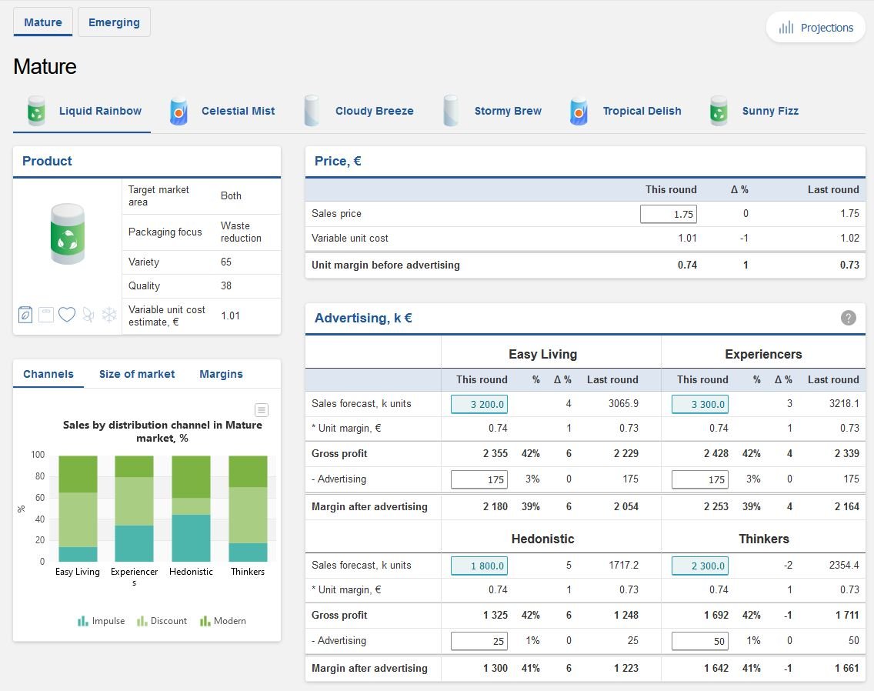This screenshot has width=874, height=691.
Task: Click the Tropical Delish can icon
Action: point(579,111)
